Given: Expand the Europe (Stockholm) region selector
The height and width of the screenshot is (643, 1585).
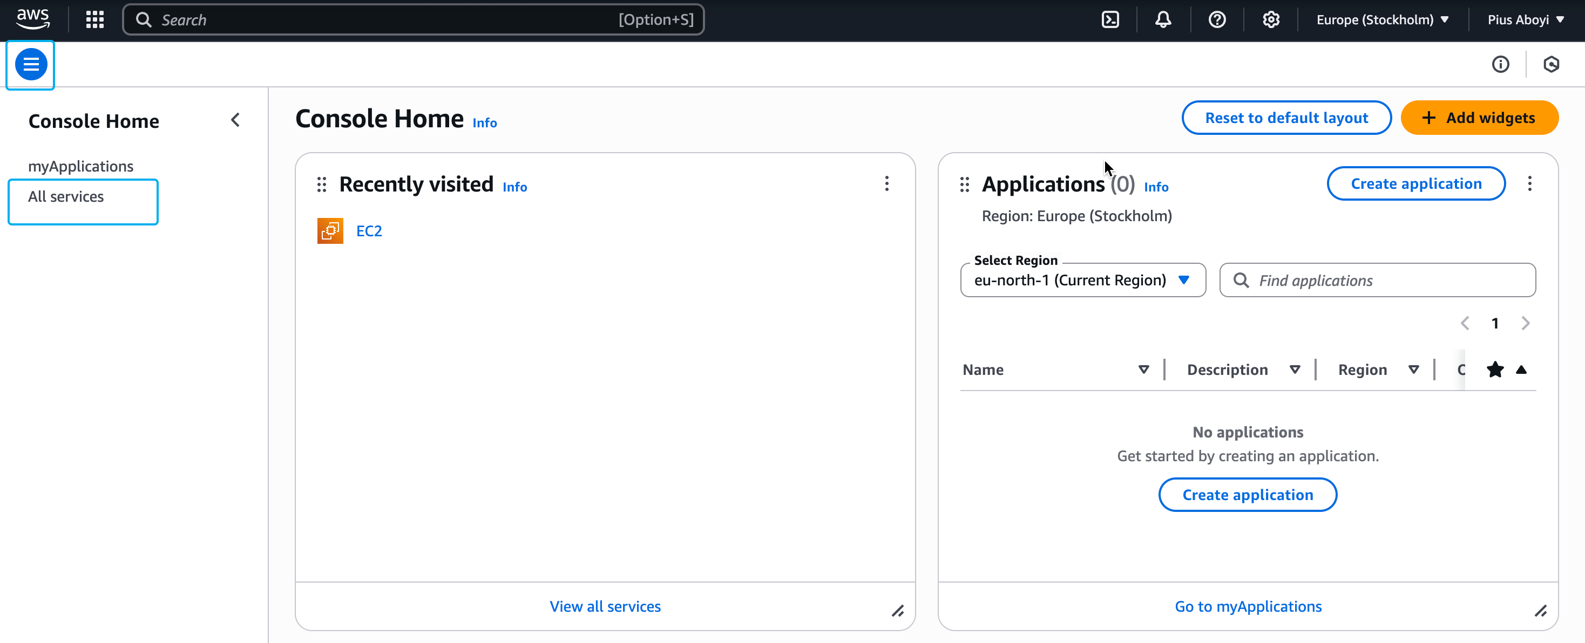Looking at the screenshot, I should 1382,19.
